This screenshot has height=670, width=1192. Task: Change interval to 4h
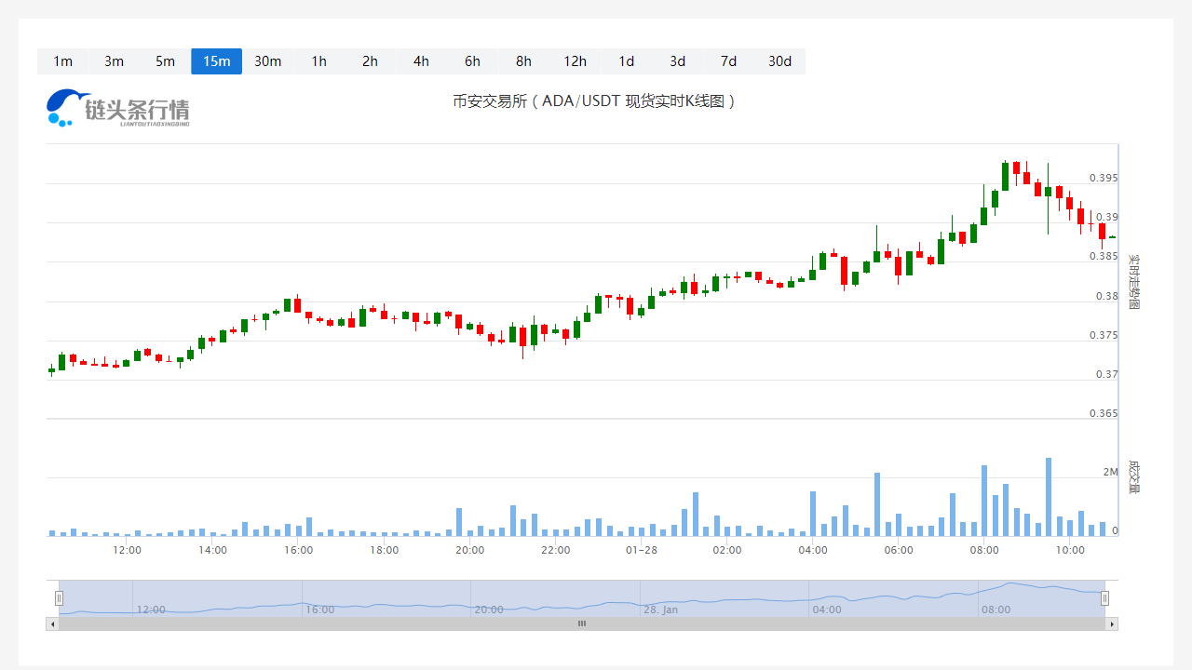tap(421, 61)
